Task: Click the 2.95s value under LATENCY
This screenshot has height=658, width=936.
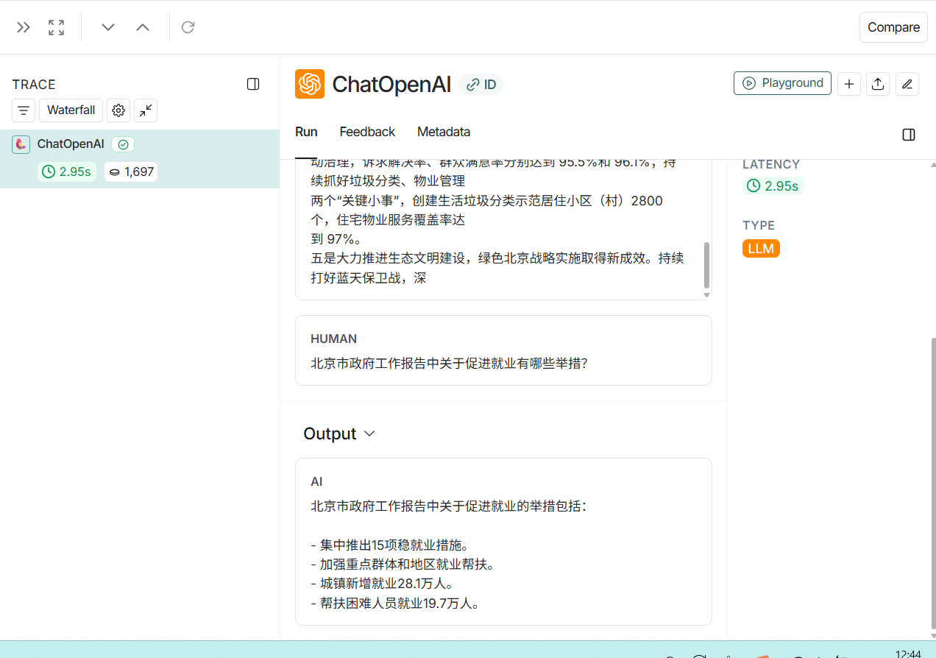Action: click(773, 186)
